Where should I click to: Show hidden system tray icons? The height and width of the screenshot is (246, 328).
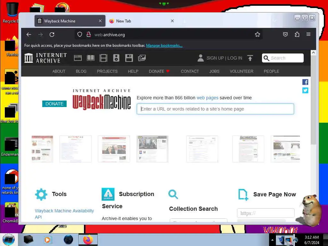[x=272, y=240]
